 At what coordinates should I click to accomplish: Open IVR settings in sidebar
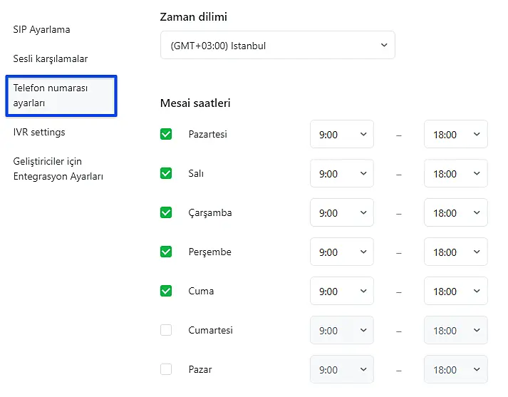[x=39, y=132]
